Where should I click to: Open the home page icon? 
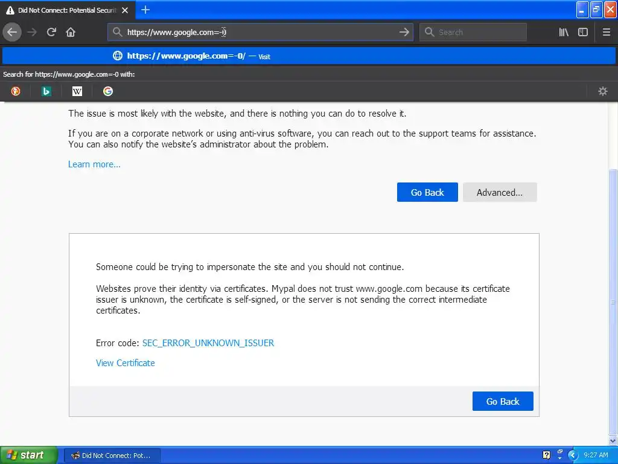71,32
